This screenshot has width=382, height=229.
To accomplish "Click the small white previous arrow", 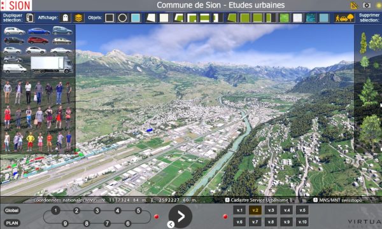I will (x=171, y=225).
